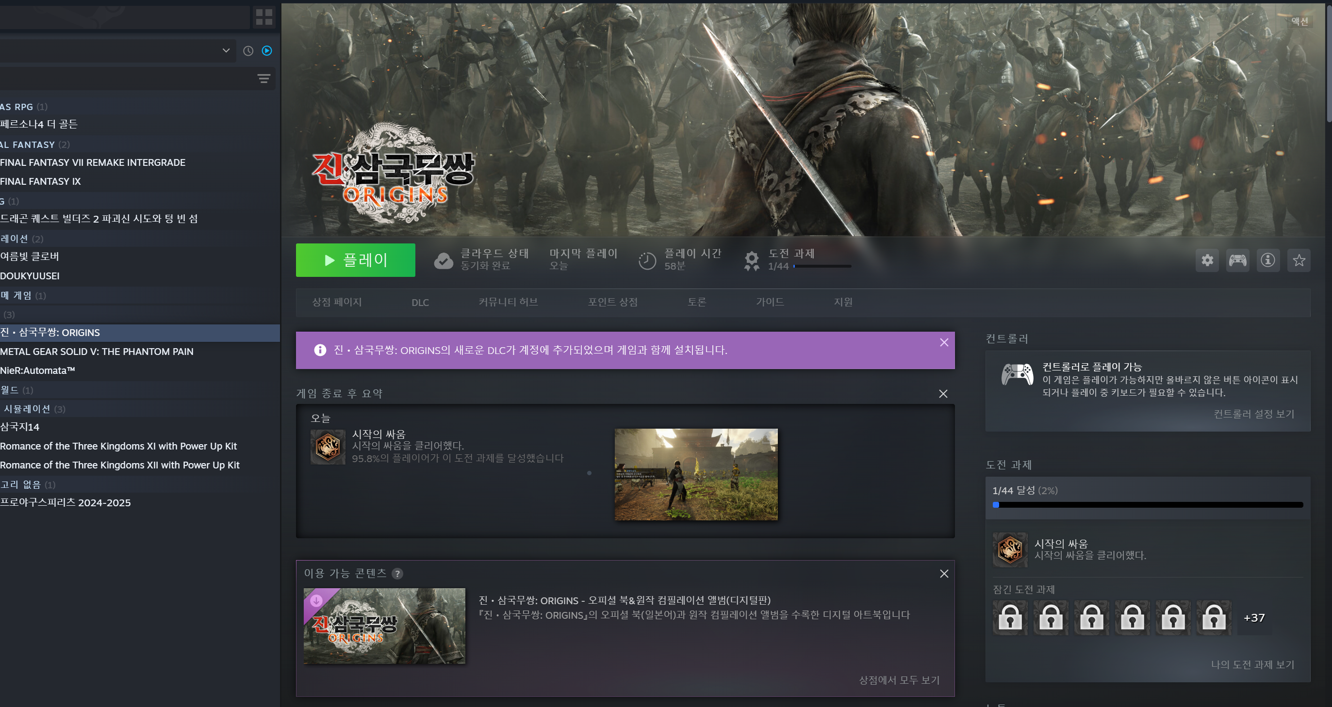Toggle the ready-to-play filter icon

click(267, 50)
